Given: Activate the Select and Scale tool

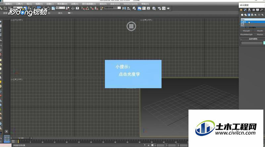Looking at the screenshot, I should coord(53,8).
